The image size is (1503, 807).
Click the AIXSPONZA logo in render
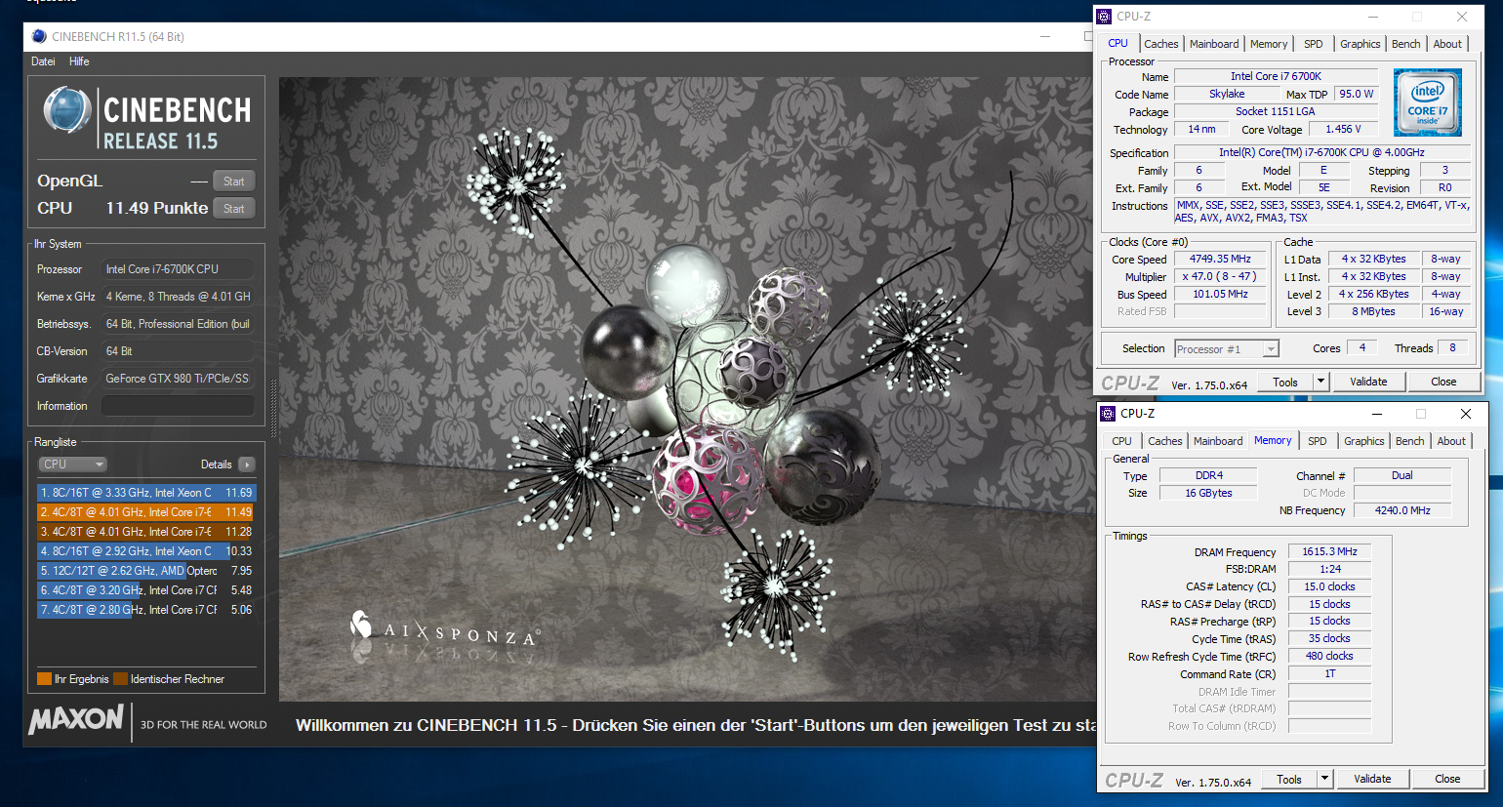coord(444,631)
